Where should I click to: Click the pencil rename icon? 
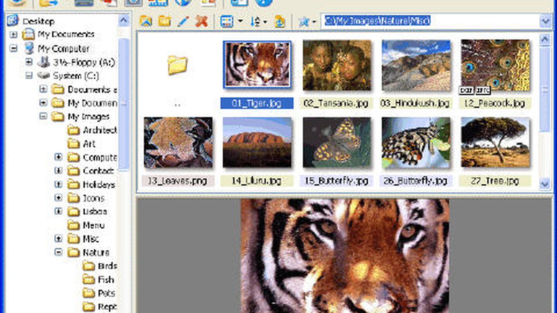point(183,21)
